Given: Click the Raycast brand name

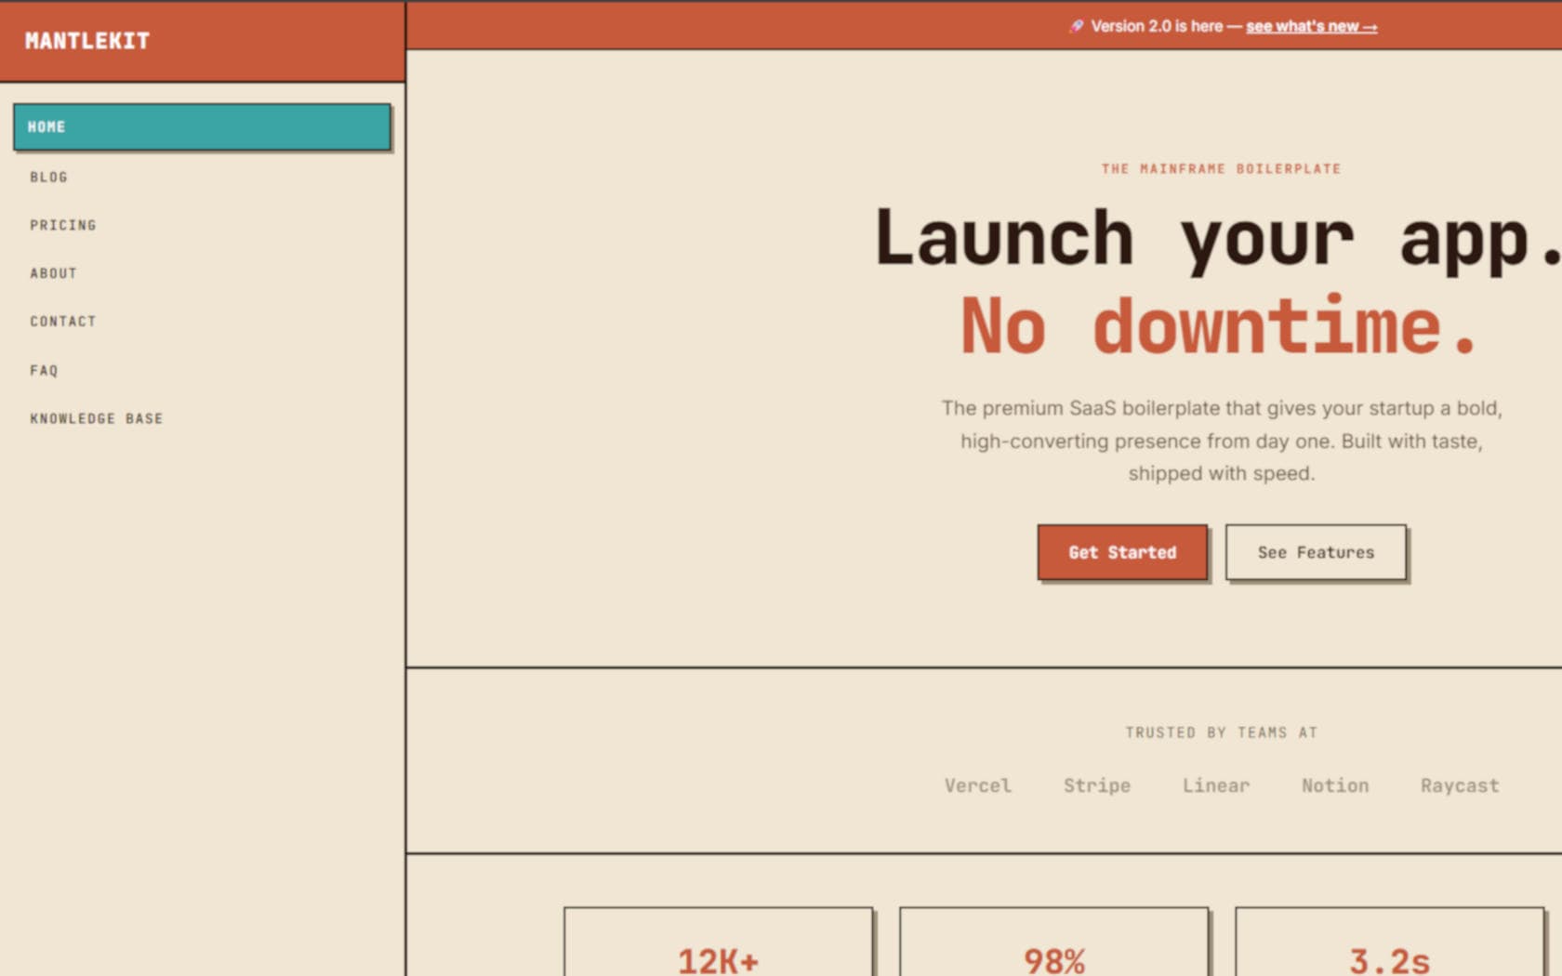Looking at the screenshot, I should click(x=1459, y=785).
